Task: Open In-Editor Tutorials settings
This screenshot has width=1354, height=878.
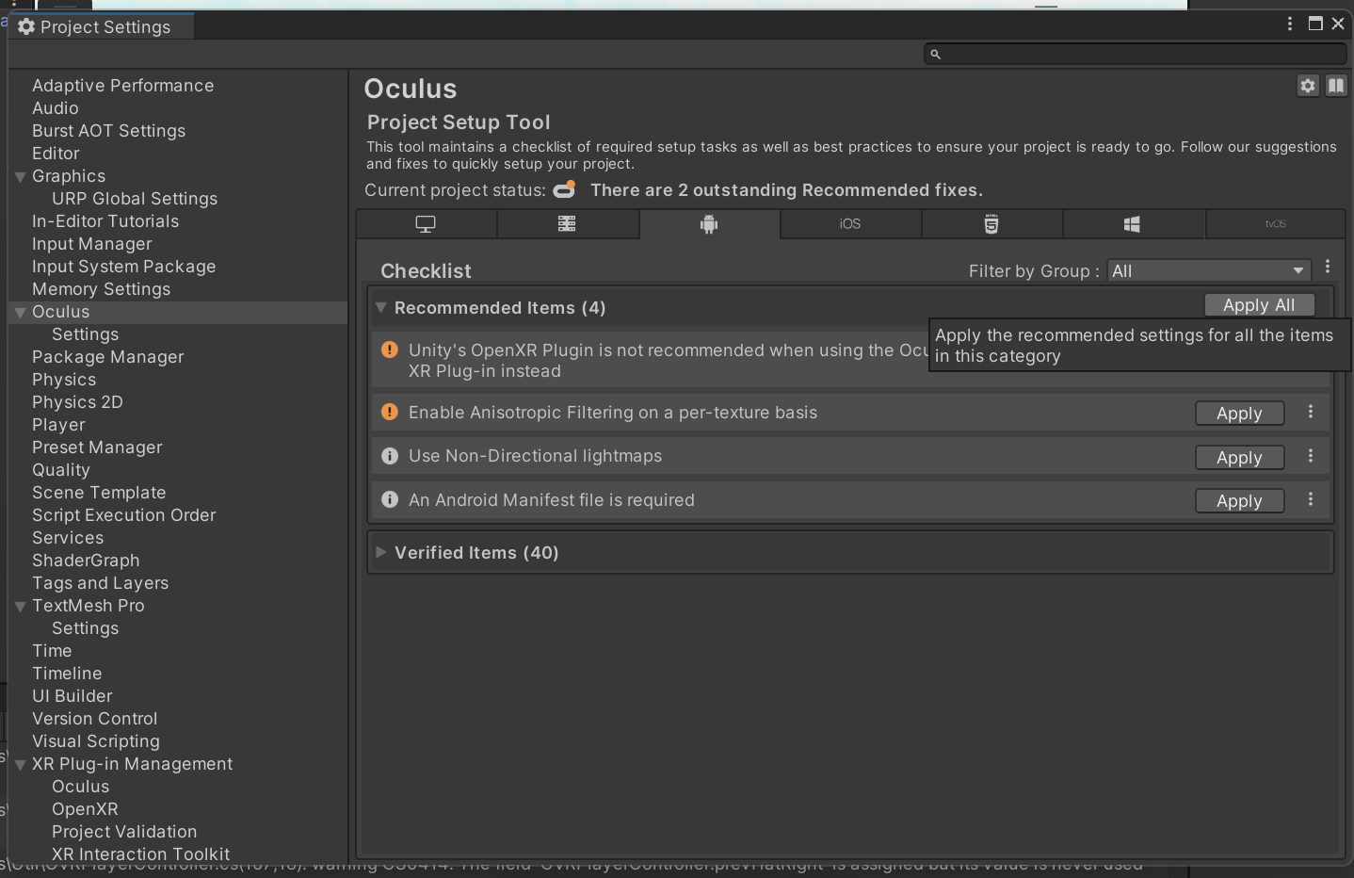Action: 105,221
